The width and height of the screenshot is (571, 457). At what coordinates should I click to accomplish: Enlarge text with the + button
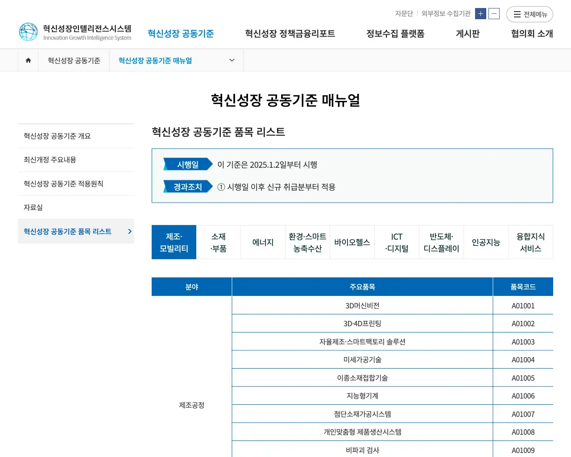coord(480,14)
